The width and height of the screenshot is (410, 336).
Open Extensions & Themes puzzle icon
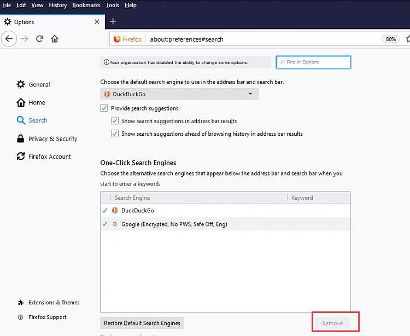click(x=21, y=303)
